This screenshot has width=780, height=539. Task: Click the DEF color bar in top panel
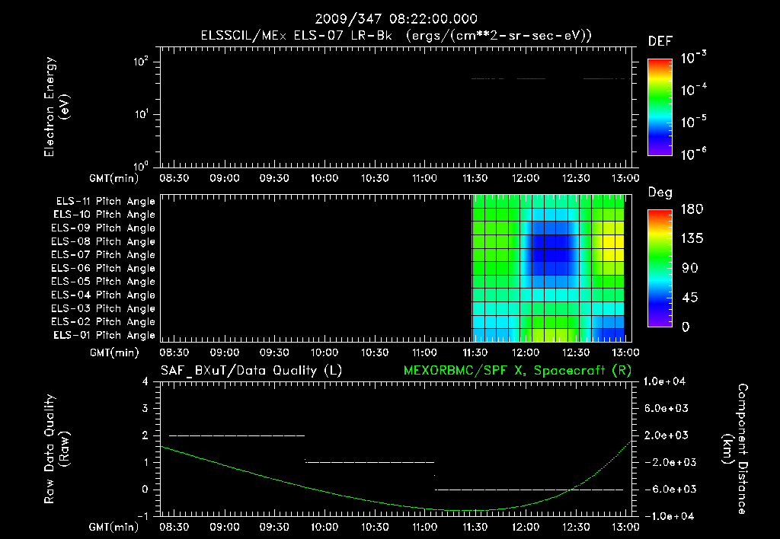[660, 107]
